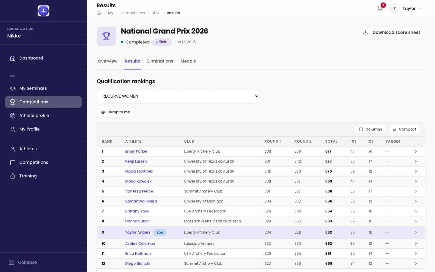Open notifications bell icon
Image resolution: width=435 pixels, height=272 pixels.
tap(380, 8)
